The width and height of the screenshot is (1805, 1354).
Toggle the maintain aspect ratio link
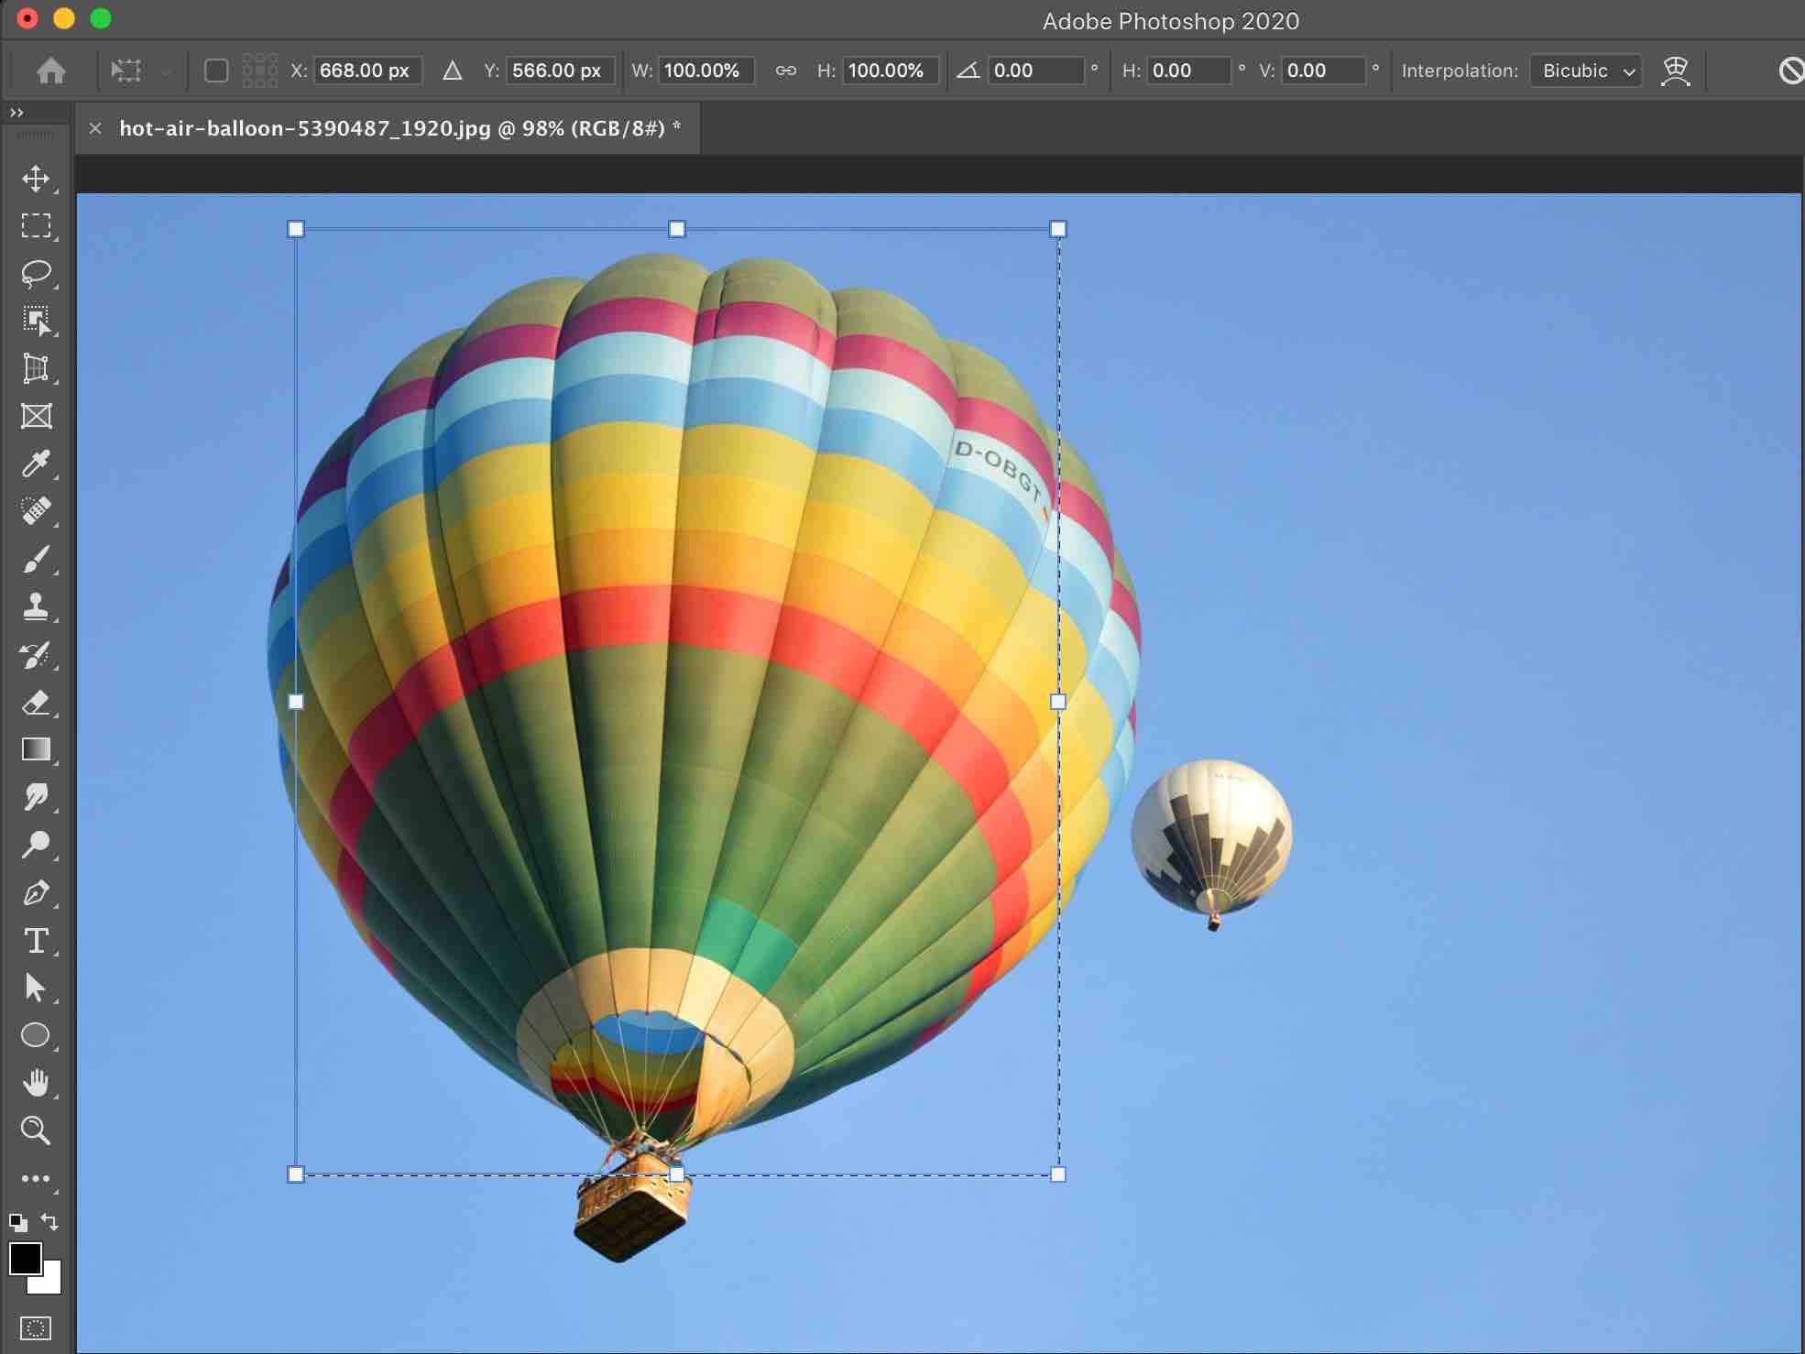click(785, 71)
